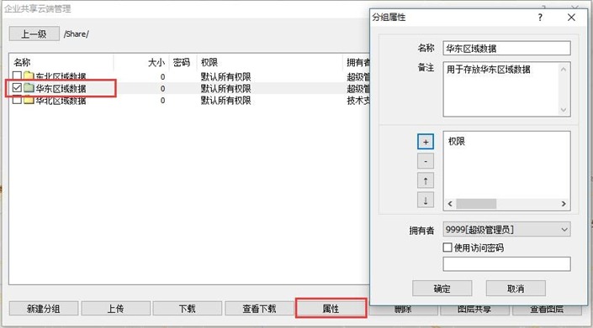This screenshot has height=328, width=593.
Task: Open the 拥有者 dropdown showing 9999[超级管理员]
Action: pyautogui.click(x=506, y=230)
